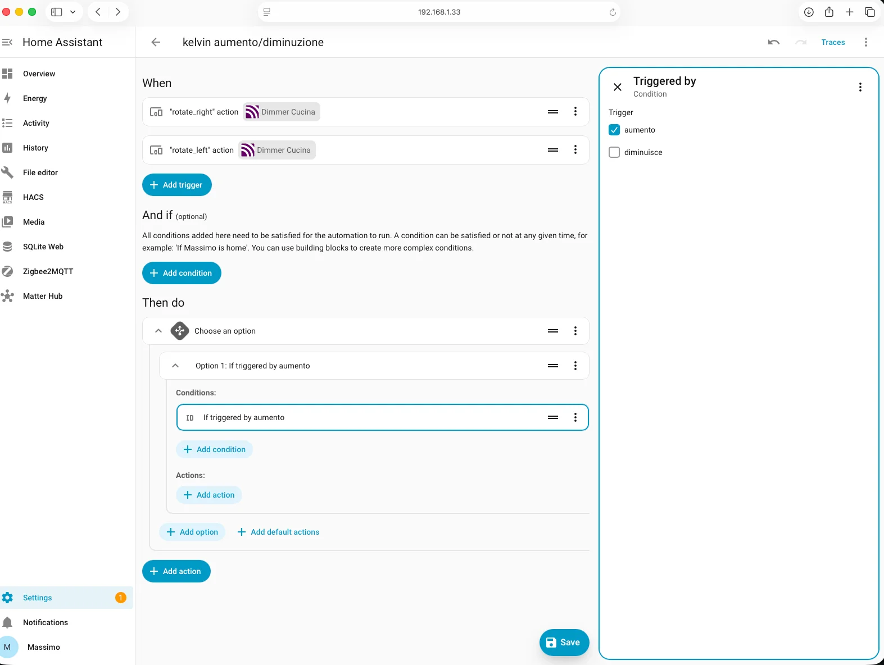Collapse the Home Assistant sidebar menu
Screen dimensions: 884x665
point(7,42)
